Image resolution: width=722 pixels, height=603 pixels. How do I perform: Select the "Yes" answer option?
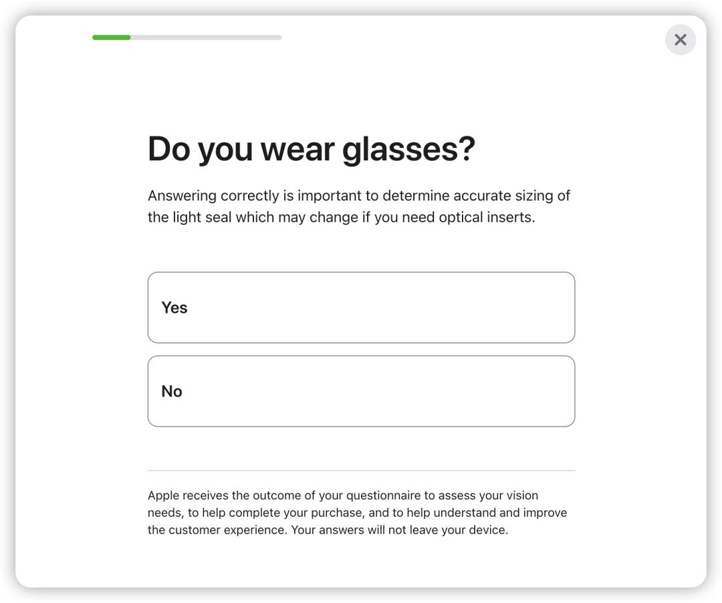[x=361, y=308]
